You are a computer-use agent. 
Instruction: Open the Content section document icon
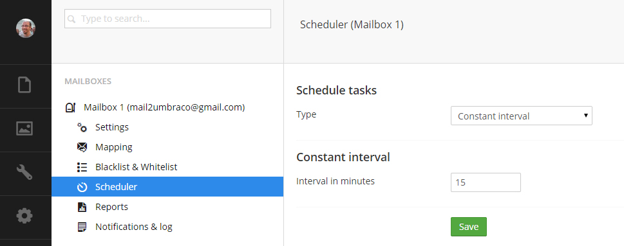[24, 85]
